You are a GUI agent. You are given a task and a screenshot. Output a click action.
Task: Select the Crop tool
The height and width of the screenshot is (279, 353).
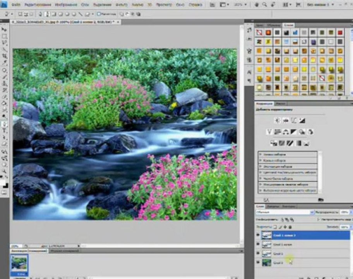pyautogui.click(x=4, y=56)
